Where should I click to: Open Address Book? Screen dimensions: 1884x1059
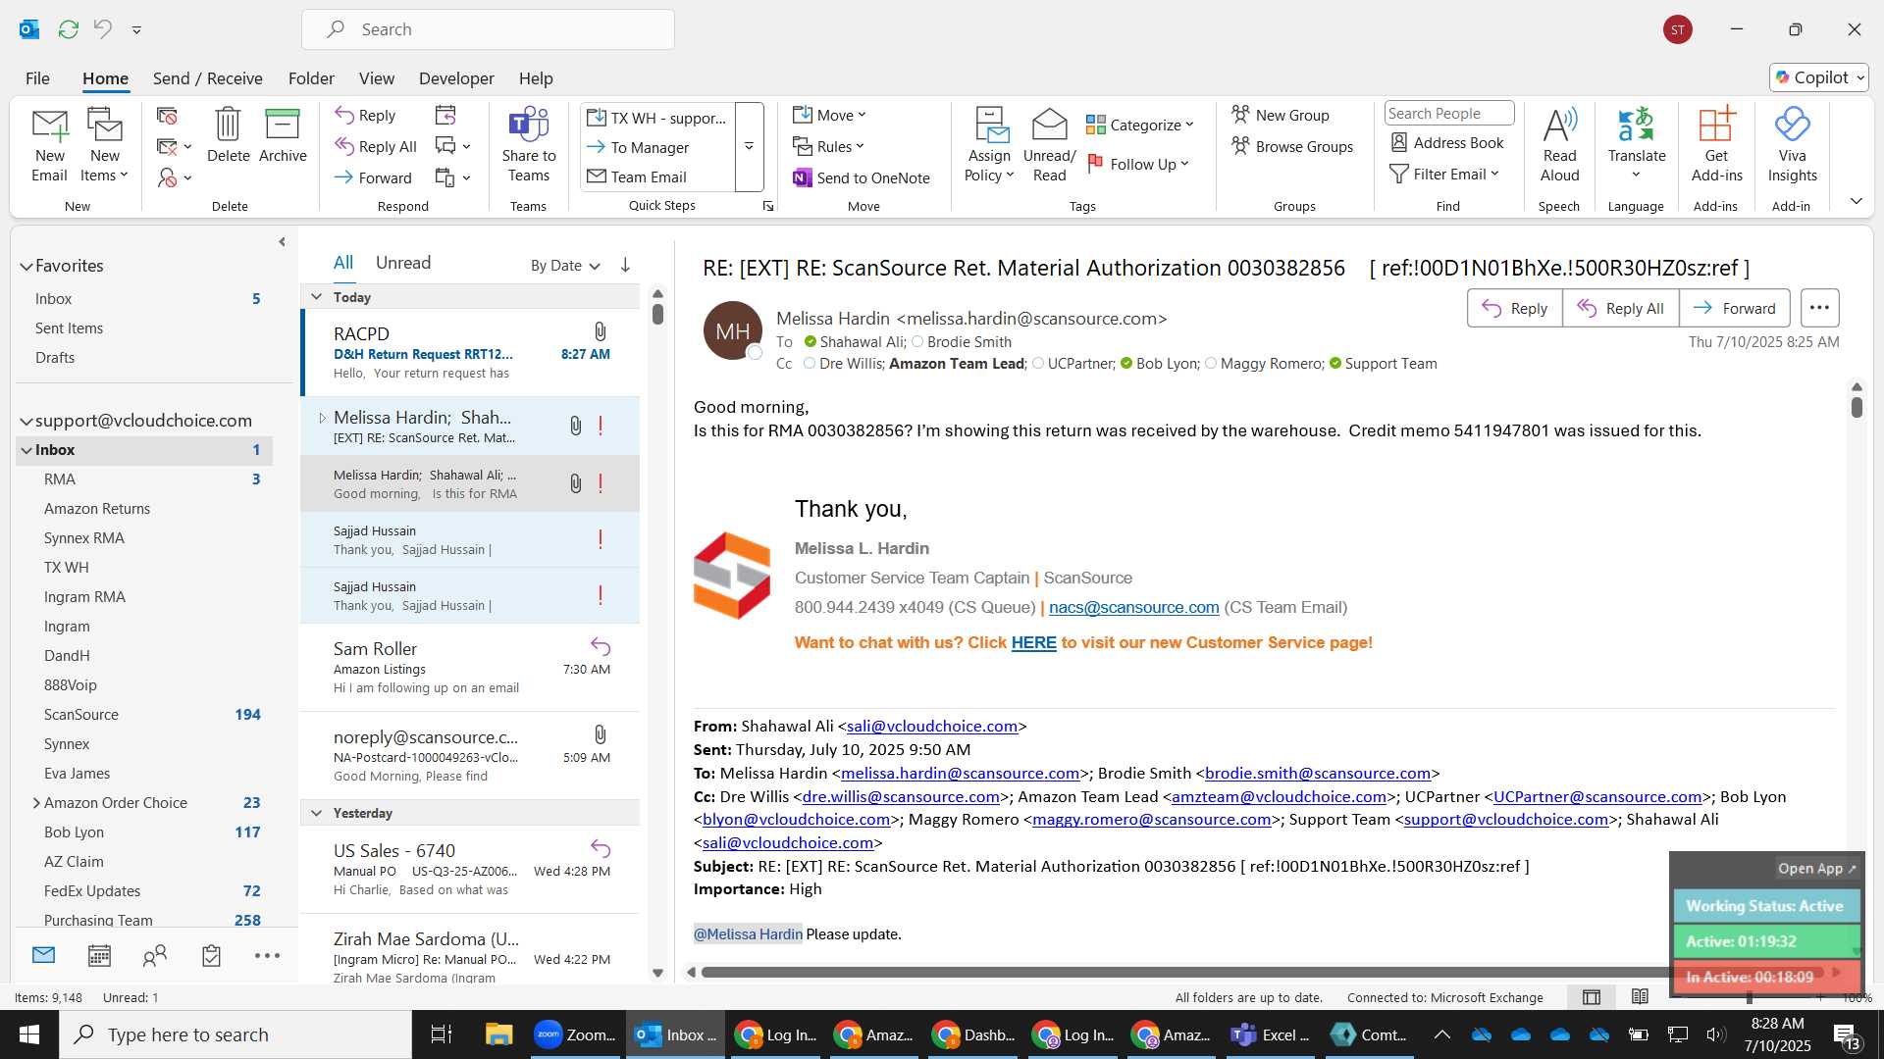click(1447, 142)
